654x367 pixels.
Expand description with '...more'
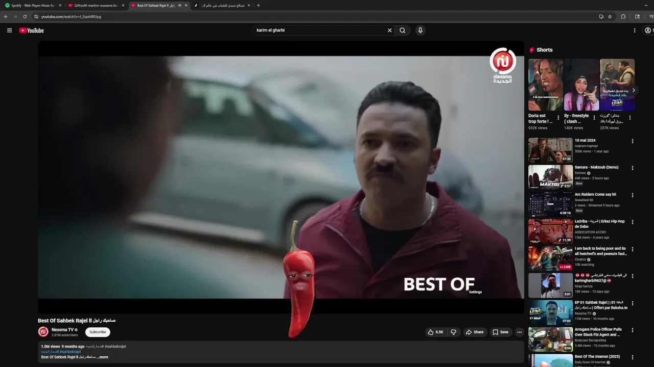pyautogui.click(x=103, y=357)
